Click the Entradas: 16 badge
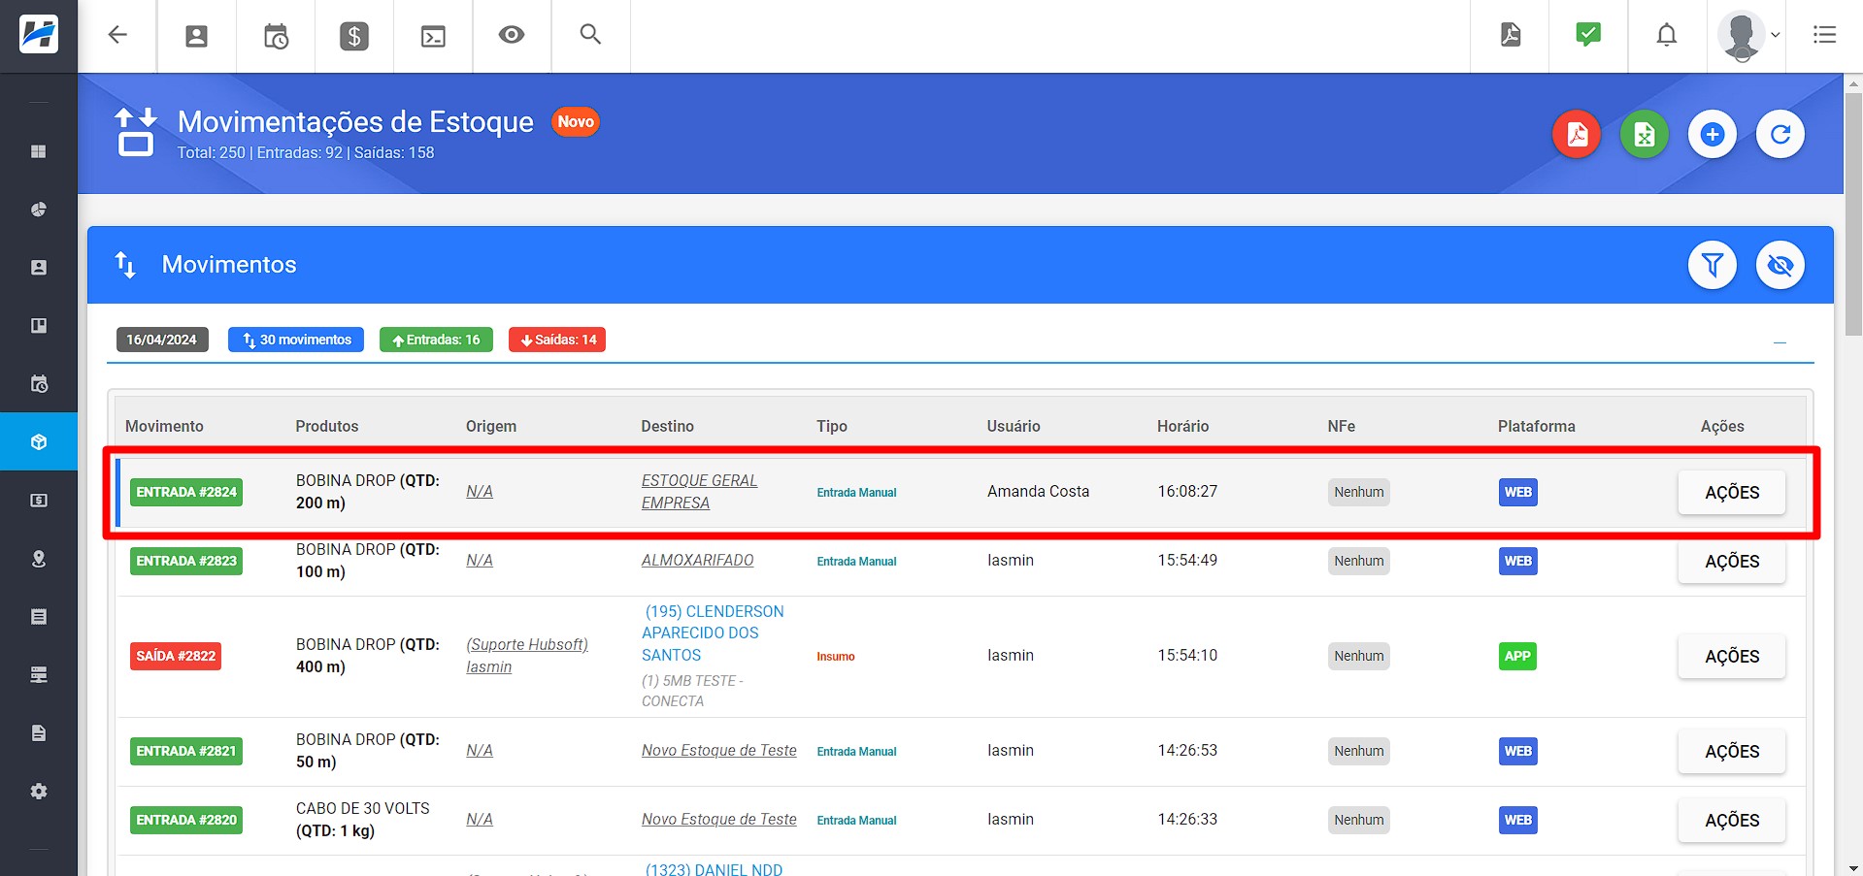This screenshot has height=876, width=1863. click(436, 340)
